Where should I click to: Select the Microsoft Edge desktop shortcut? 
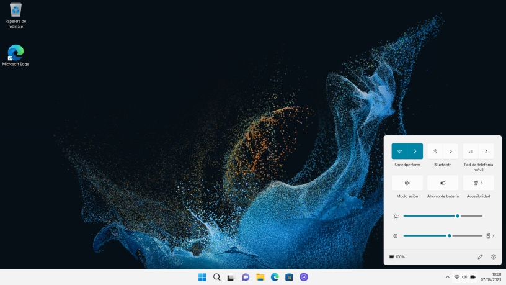click(x=16, y=56)
